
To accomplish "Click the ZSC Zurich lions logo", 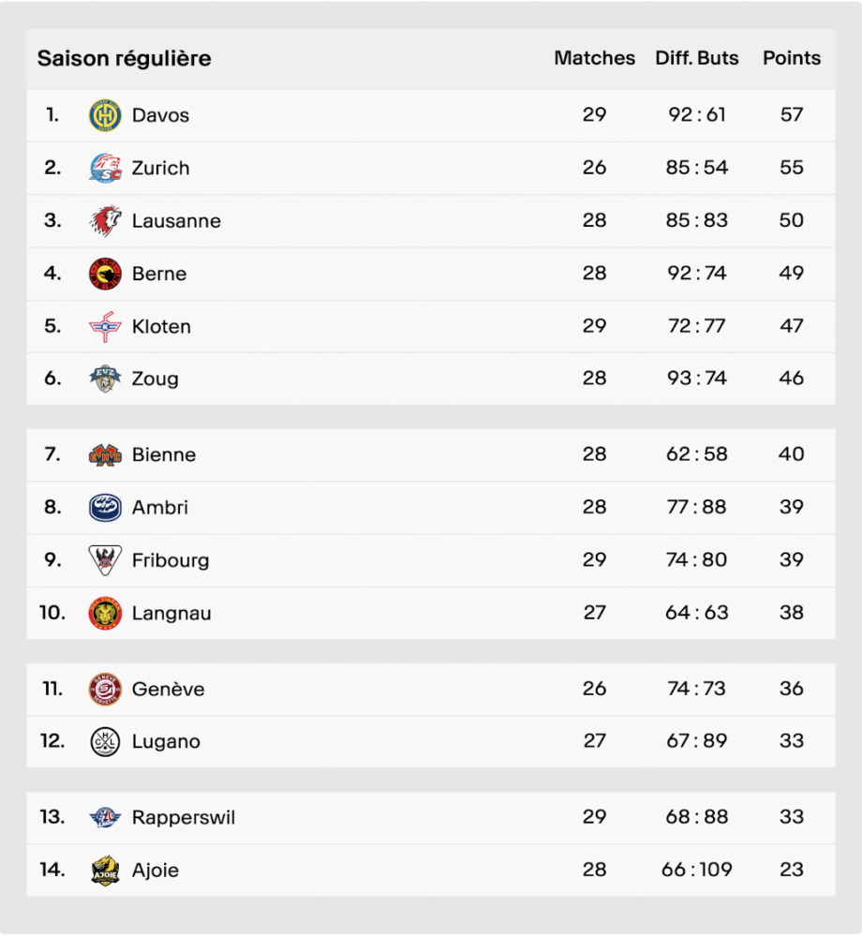I will click(x=105, y=168).
